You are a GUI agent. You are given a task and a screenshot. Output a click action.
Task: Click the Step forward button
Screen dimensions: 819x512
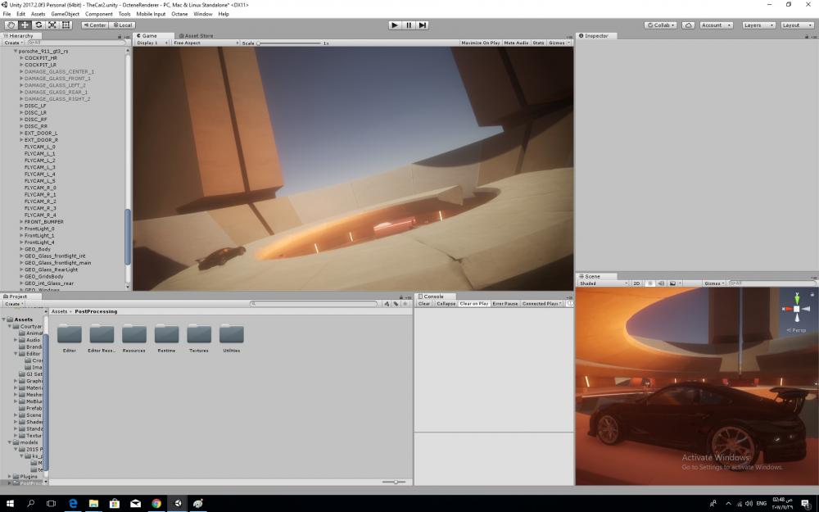(x=423, y=25)
